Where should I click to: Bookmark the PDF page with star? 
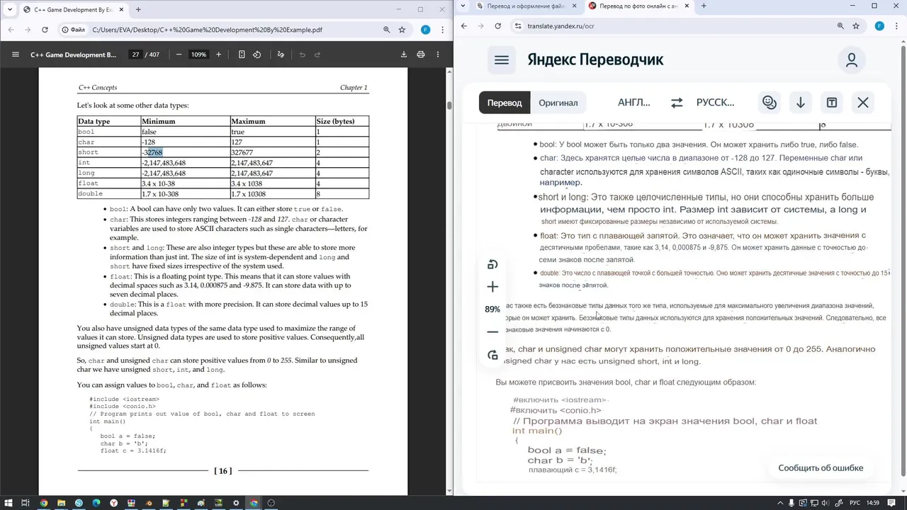(402, 30)
